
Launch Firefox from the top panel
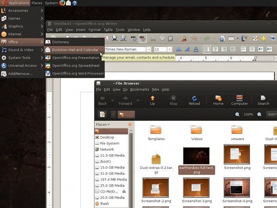tap(62, 3)
